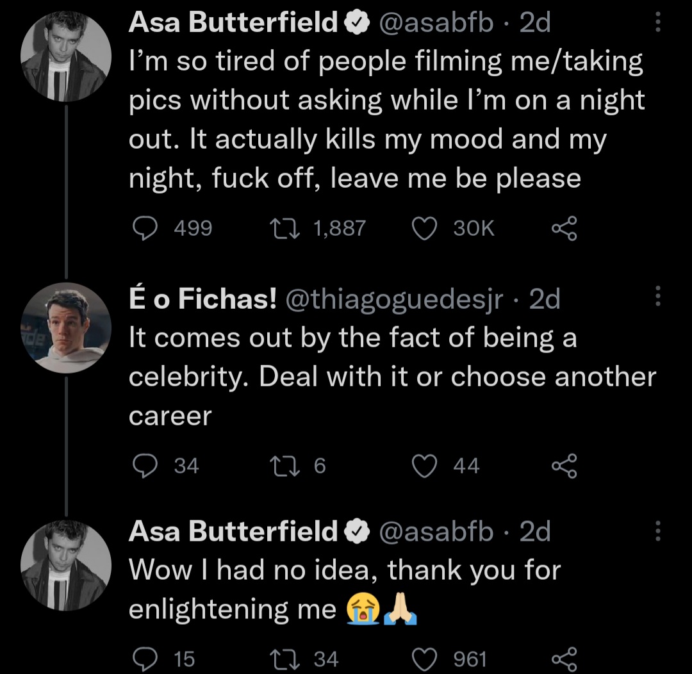
Task: Share Asa Butterfield's first tweet
Action: [x=564, y=228]
